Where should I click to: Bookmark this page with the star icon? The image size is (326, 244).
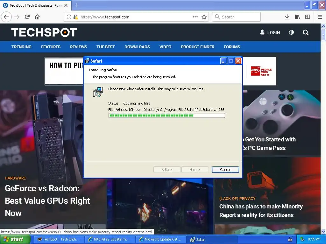[x=204, y=17]
